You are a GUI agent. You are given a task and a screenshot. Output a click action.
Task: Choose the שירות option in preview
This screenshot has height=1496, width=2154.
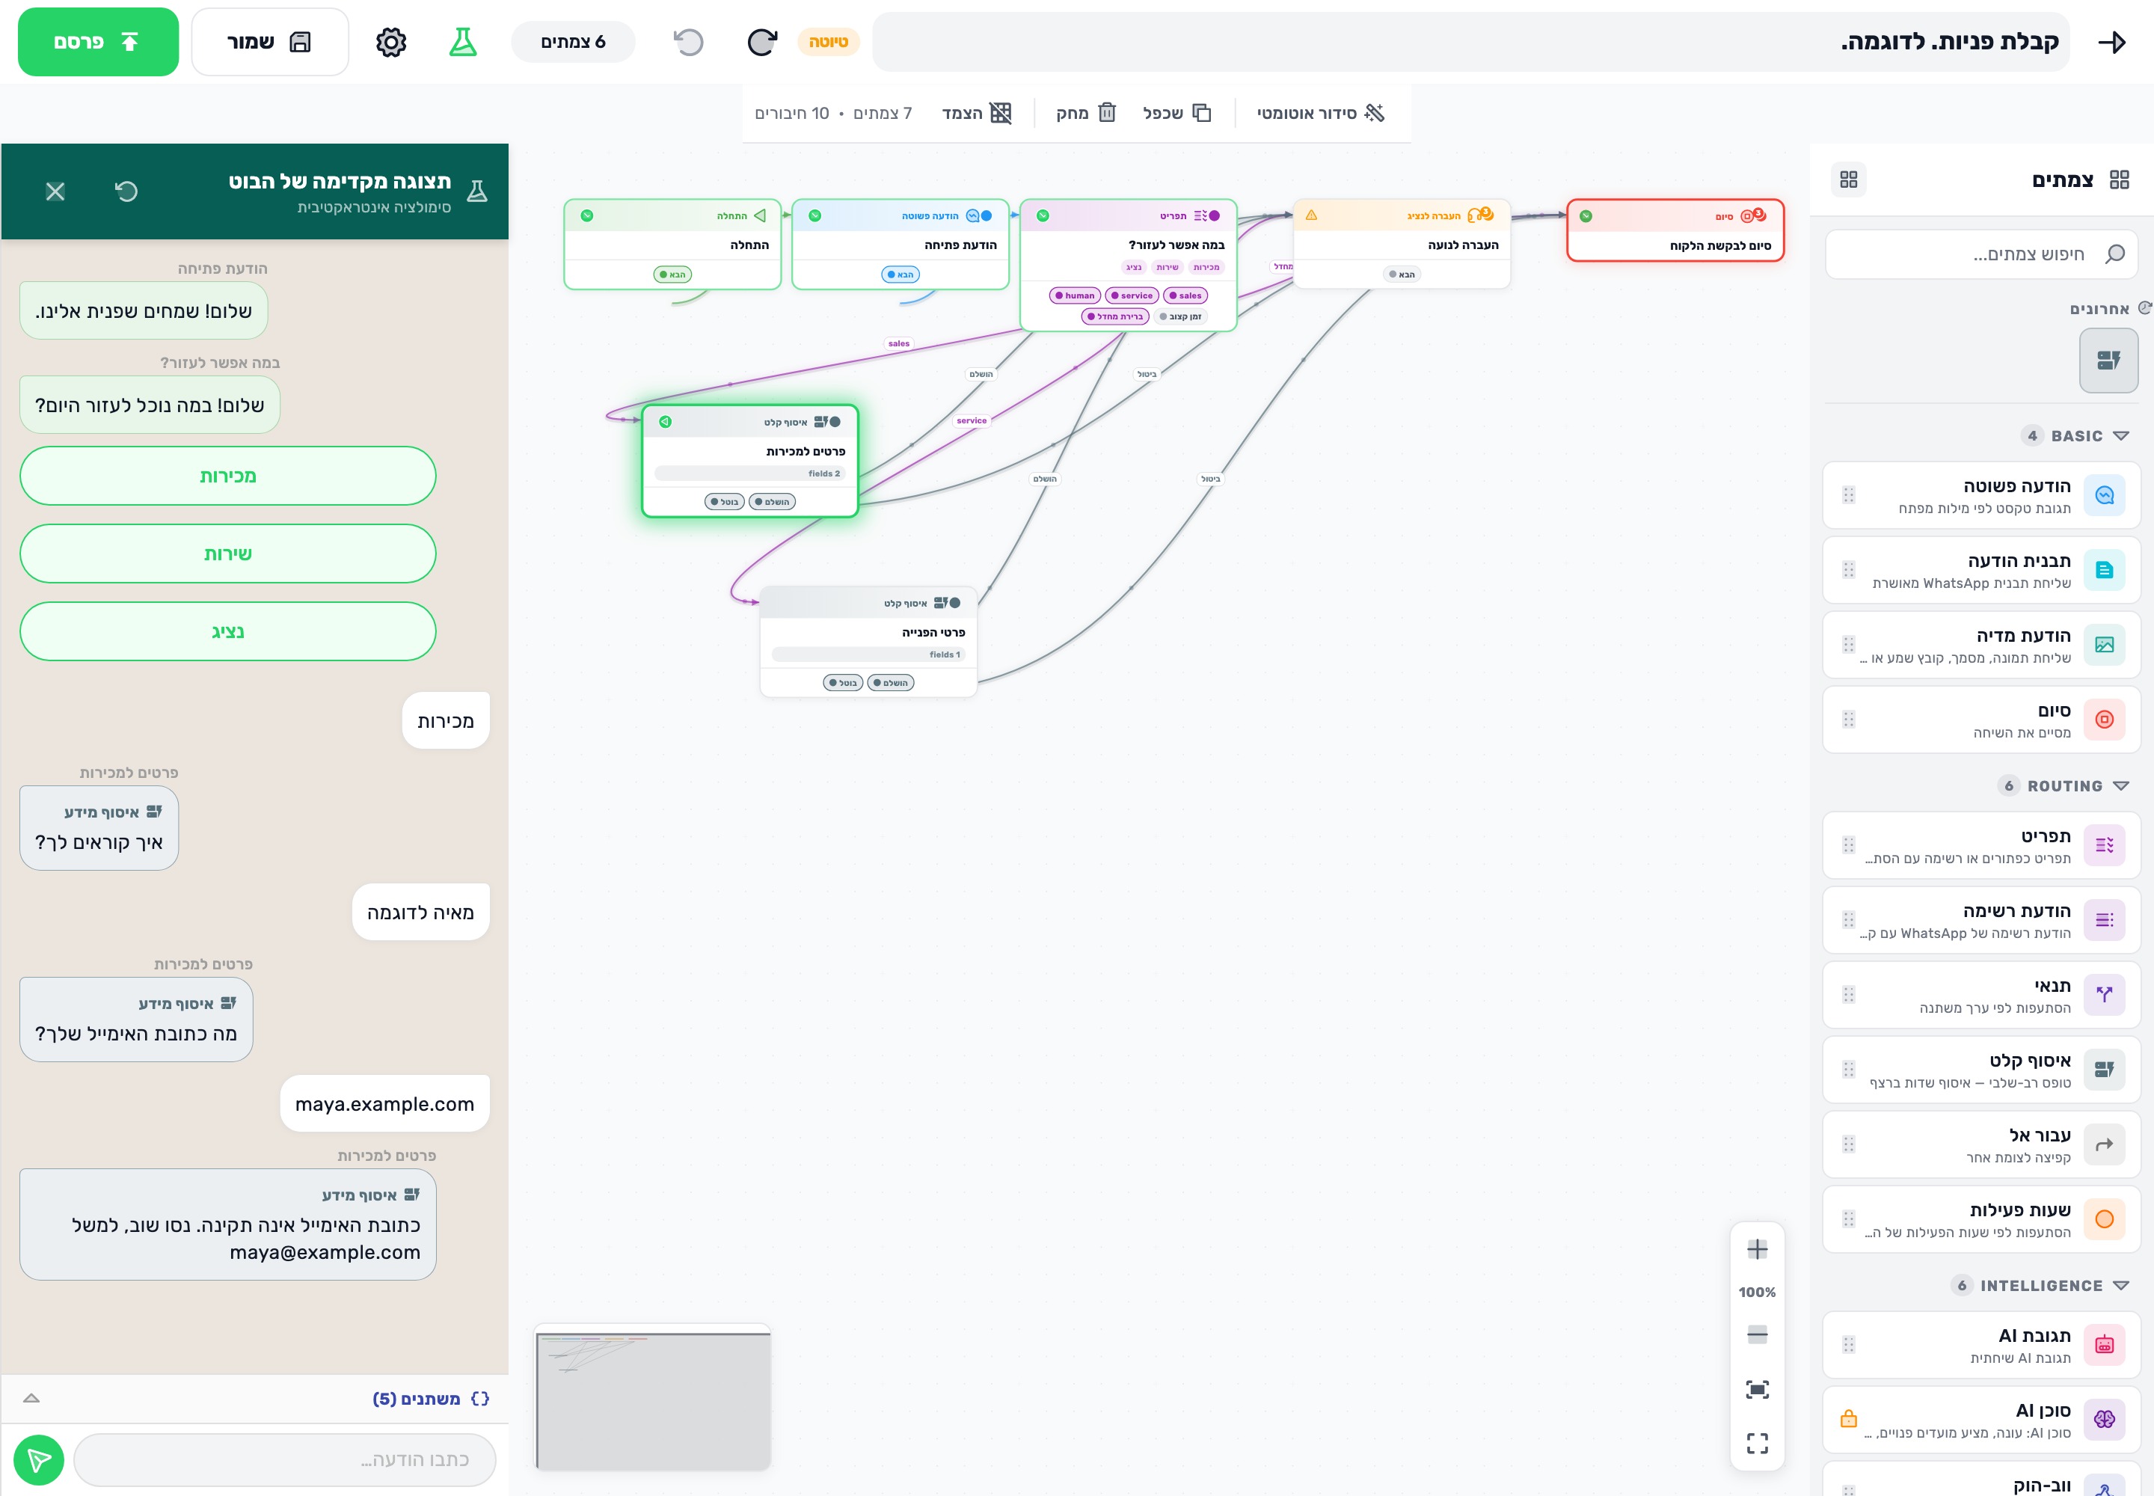point(228,554)
